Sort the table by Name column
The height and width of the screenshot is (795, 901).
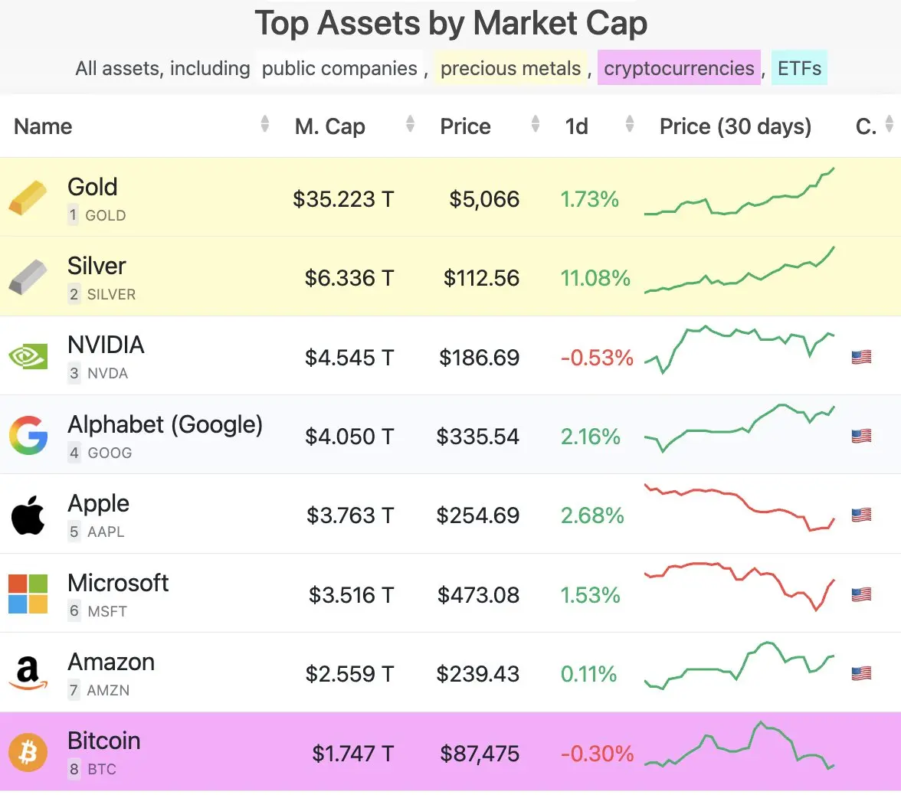264,124
